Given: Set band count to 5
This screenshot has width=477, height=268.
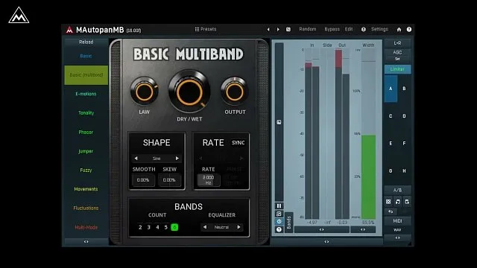Looking at the screenshot, I should tap(165, 227).
